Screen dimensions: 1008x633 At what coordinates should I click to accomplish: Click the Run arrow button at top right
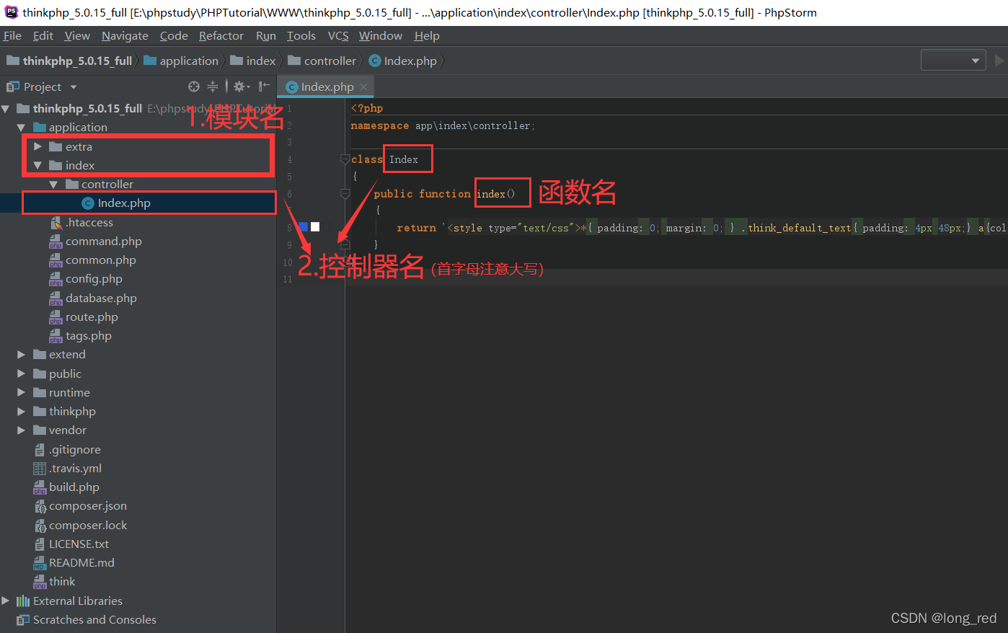click(999, 61)
